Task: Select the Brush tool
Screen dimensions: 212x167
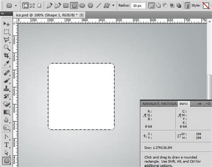Action: click(x=6, y=81)
